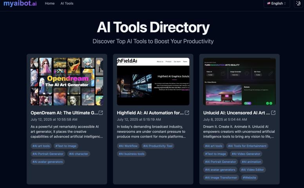304x188 pixels.
Task: Select the #AI art tools tag on OpenDream card
Action: point(41,146)
